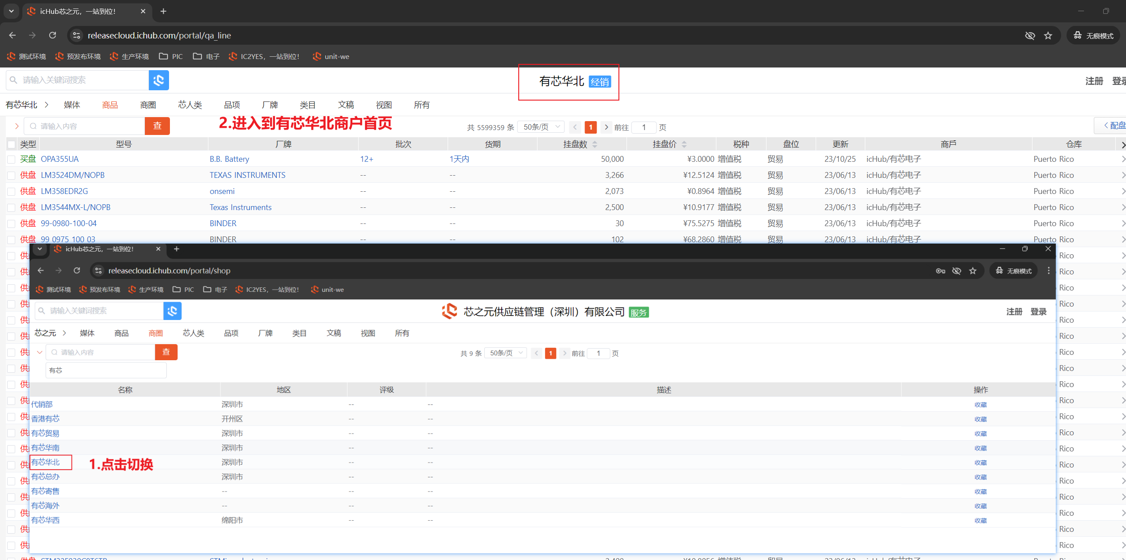Open new tab in front browser window
The height and width of the screenshot is (560, 1126).
(177, 249)
